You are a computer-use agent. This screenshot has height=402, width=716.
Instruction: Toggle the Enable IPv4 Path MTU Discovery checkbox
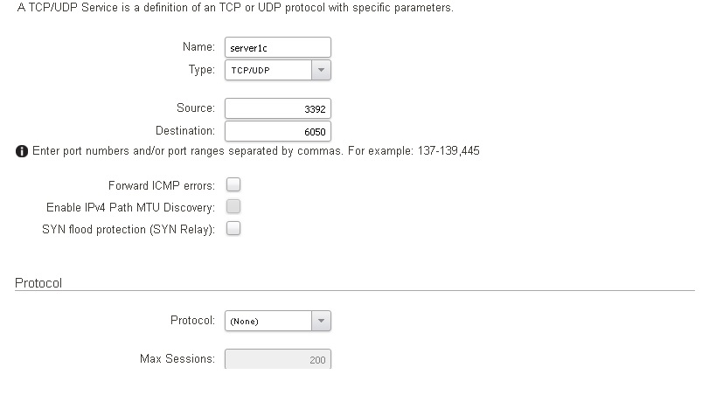click(233, 206)
